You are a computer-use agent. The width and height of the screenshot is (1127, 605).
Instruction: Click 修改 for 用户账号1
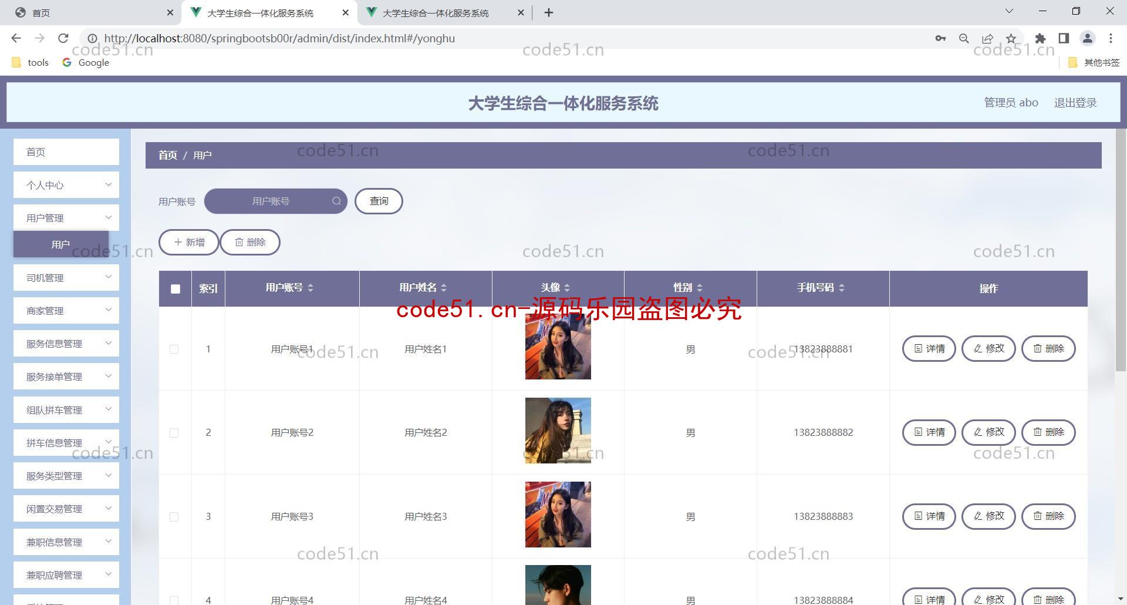(988, 348)
